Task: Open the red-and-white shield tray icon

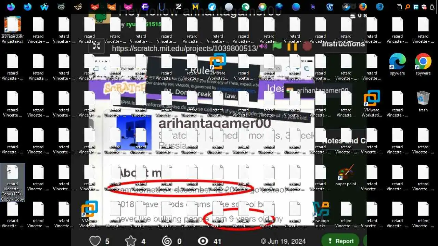Action: (x=424, y=7)
